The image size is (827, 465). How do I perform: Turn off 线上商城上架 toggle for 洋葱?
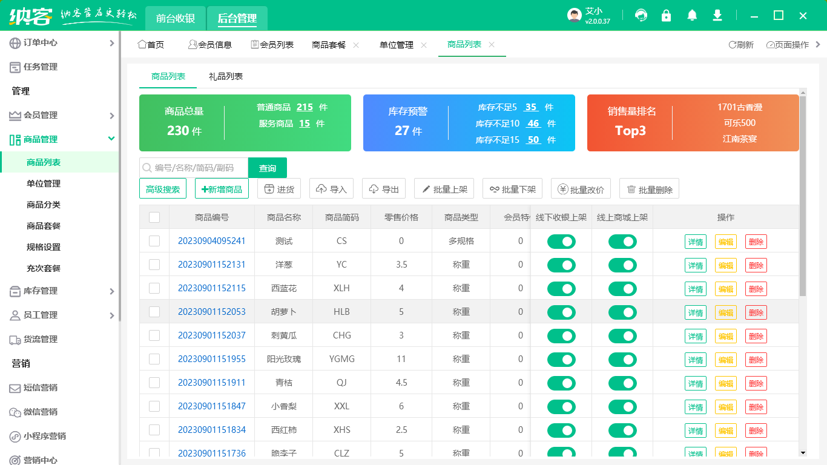click(622, 265)
